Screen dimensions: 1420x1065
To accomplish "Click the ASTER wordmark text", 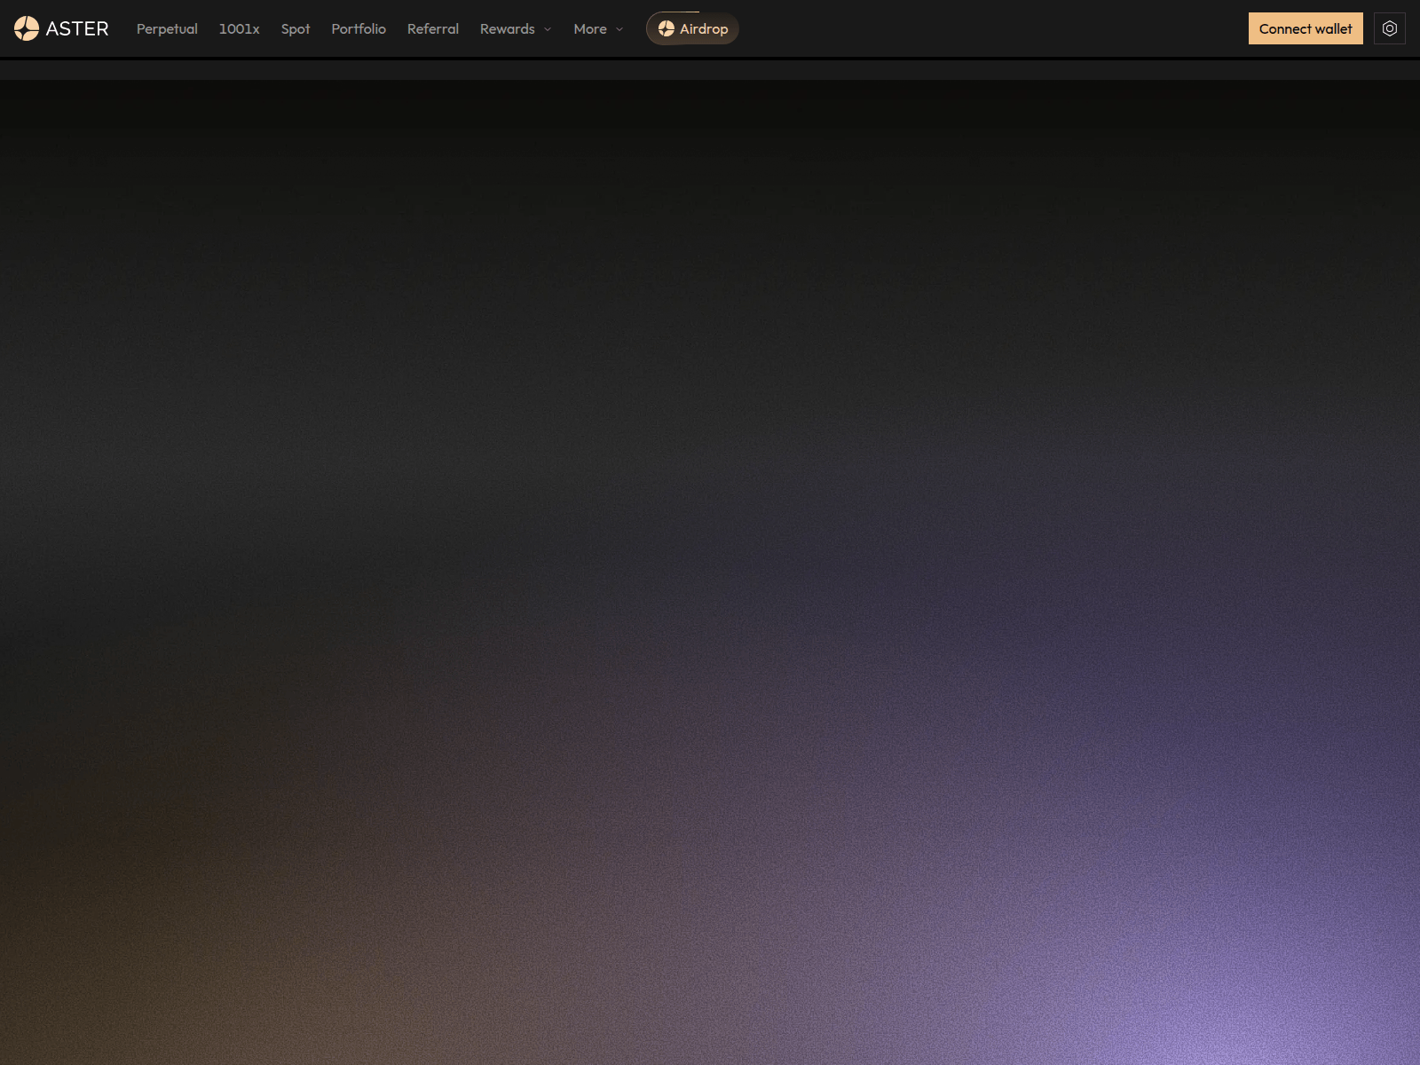I will coord(77,28).
